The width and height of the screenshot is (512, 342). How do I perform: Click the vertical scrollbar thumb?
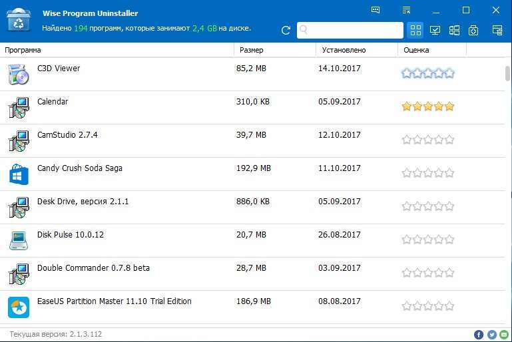pos(507,73)
